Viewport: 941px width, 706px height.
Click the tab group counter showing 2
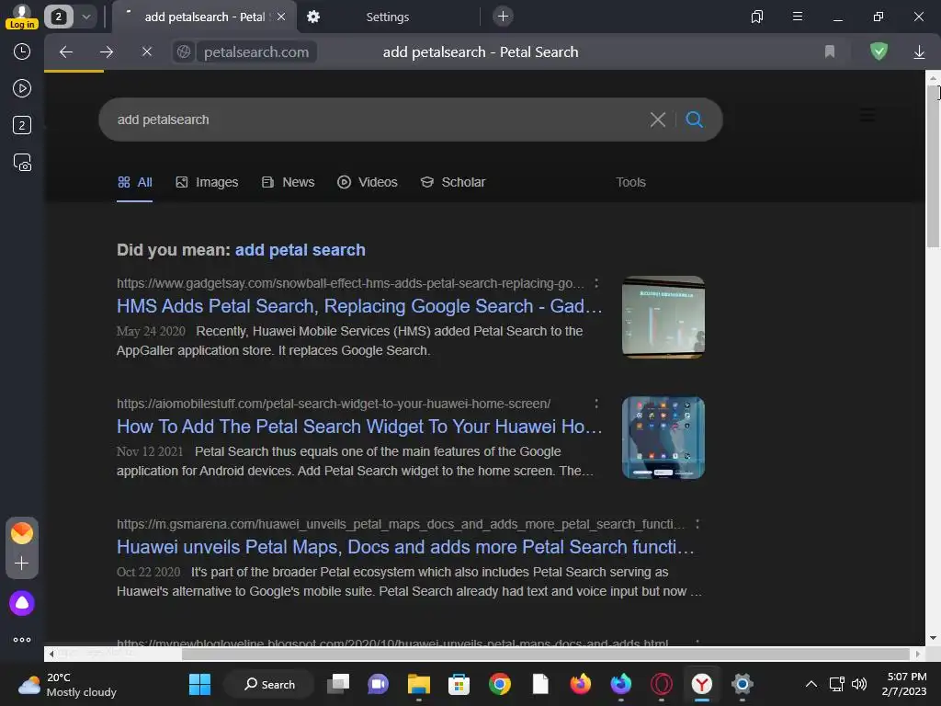pos(58,17)
